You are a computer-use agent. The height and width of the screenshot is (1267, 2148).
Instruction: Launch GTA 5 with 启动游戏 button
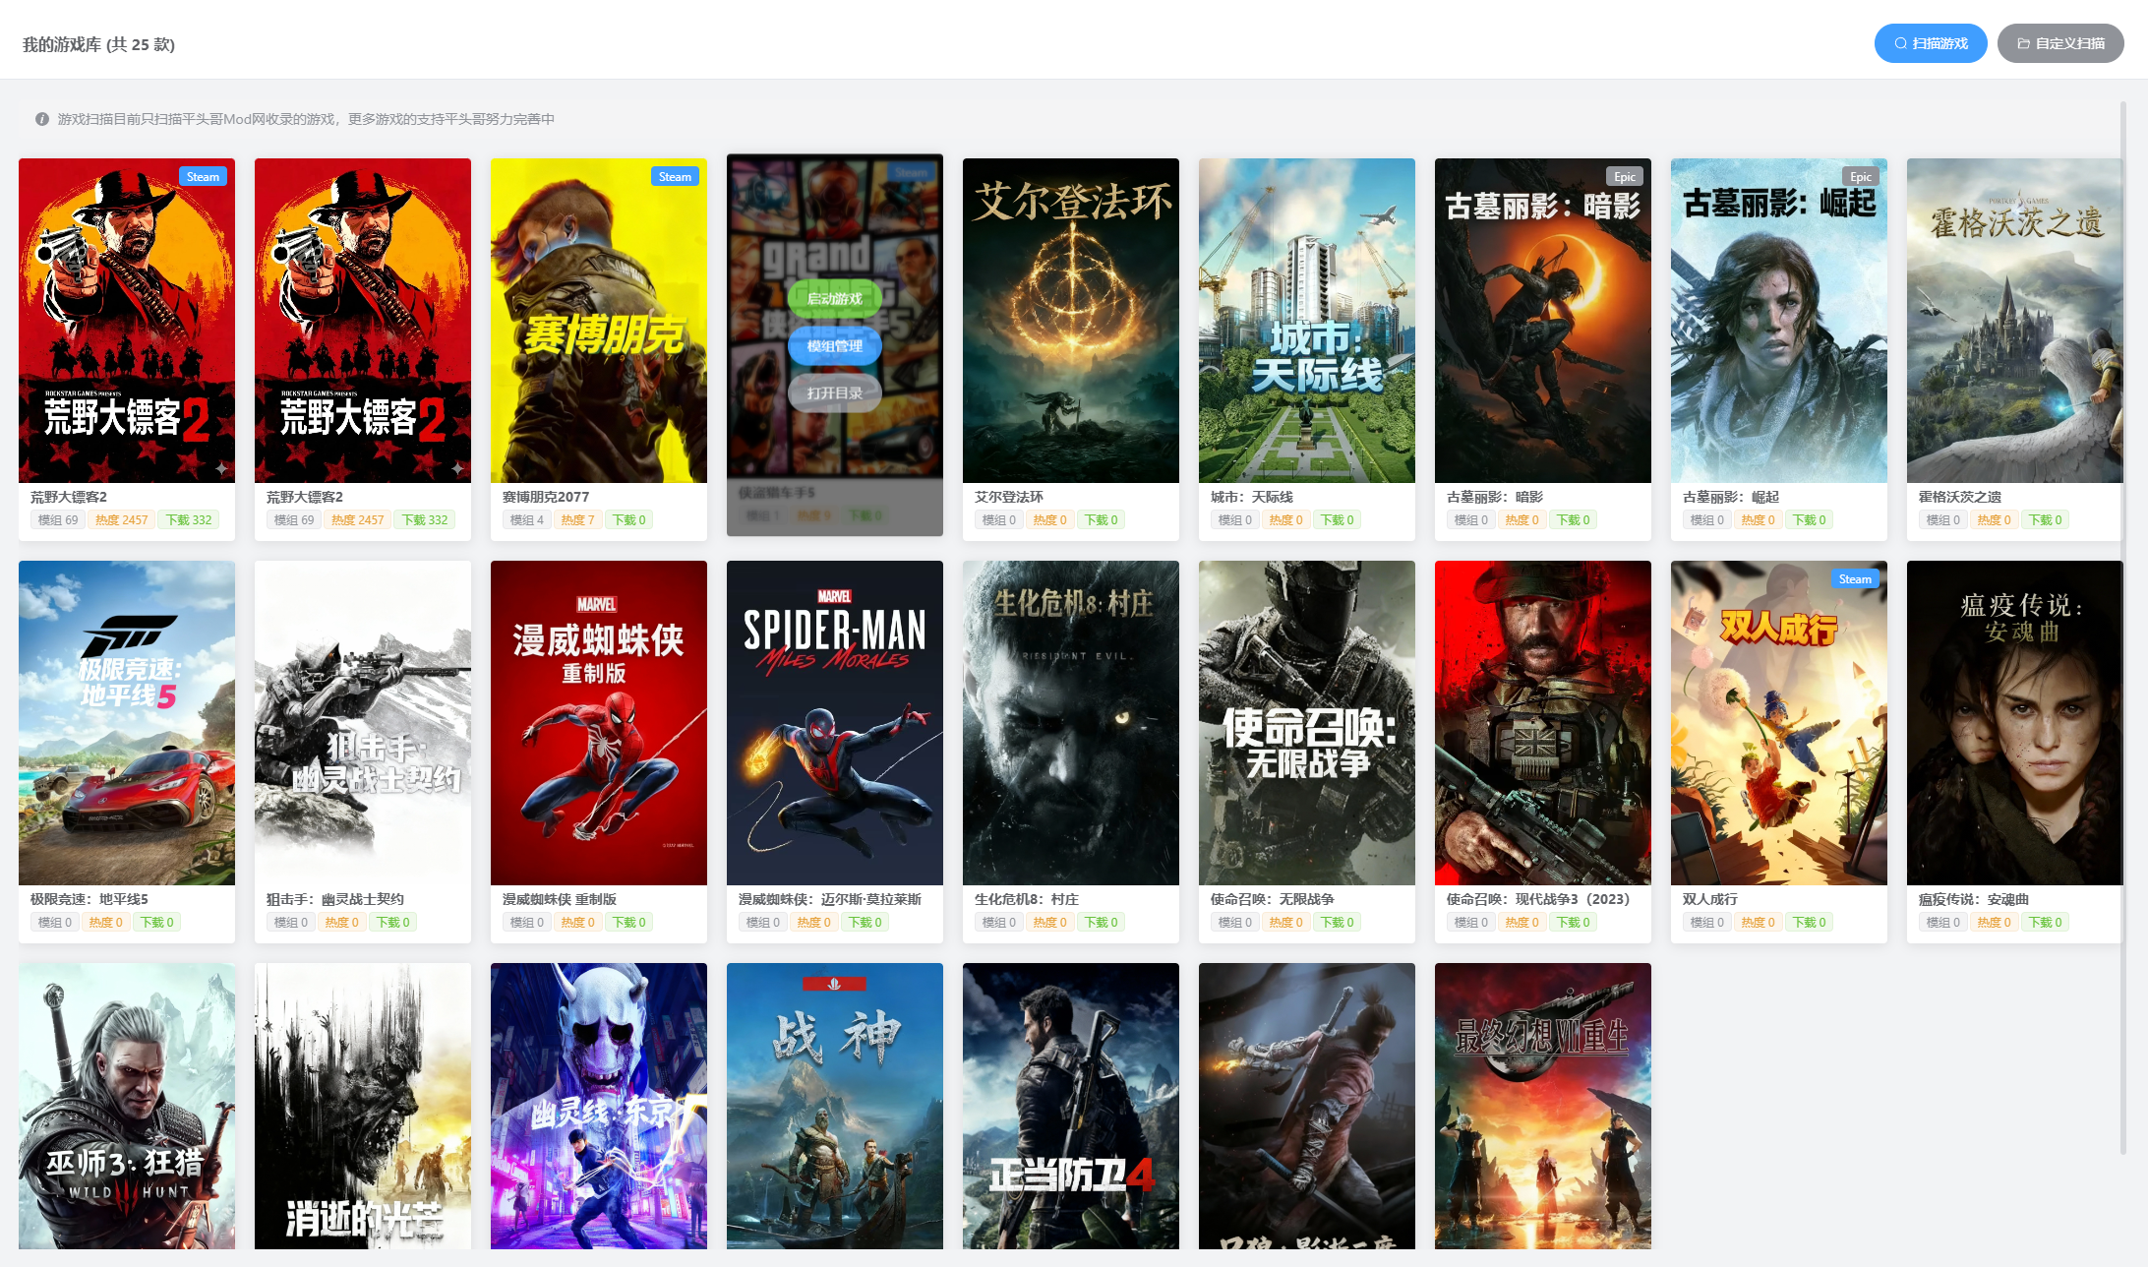pyautogui.click(x=834, y=298)
